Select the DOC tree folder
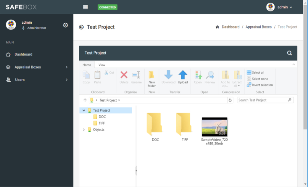 click(102, 117)
